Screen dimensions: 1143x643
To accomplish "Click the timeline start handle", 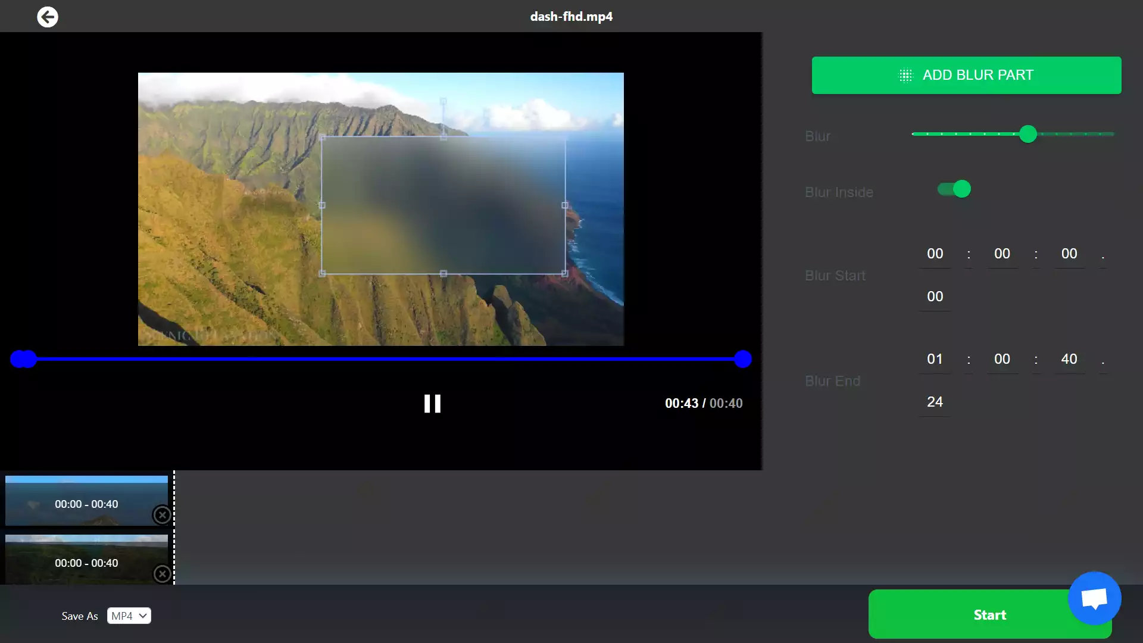I will coord(19,359).
